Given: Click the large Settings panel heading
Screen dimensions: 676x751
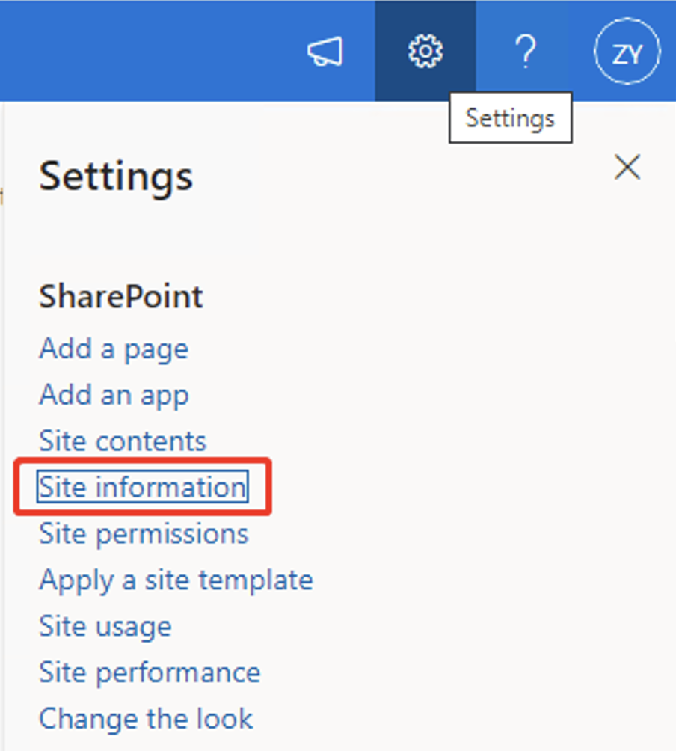Looking at the screenshot, I should coord(116,177).
